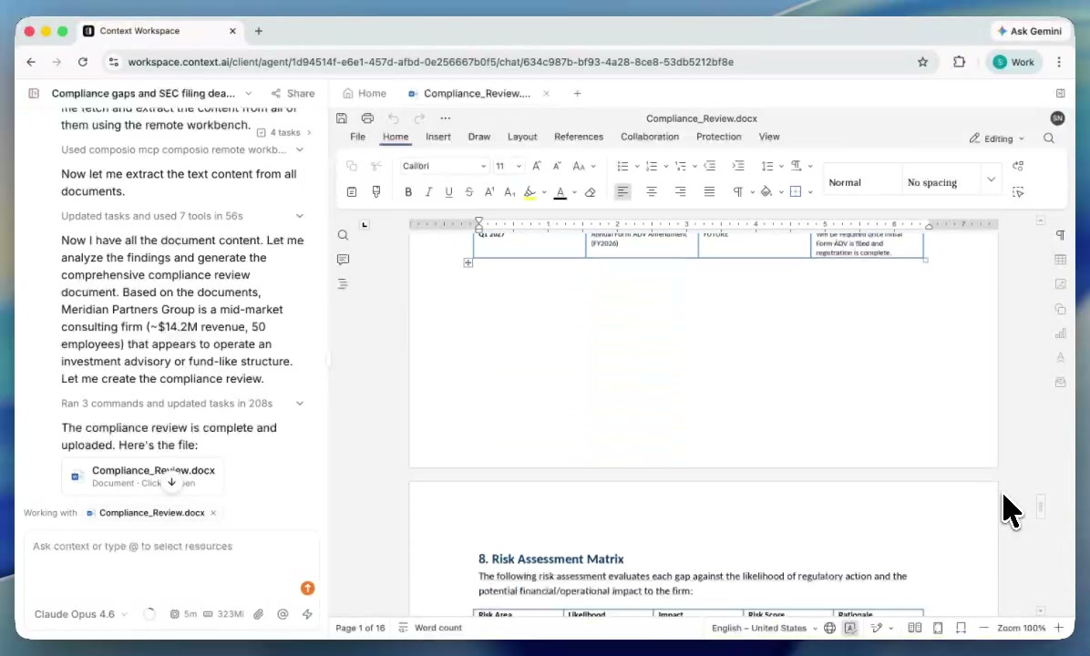Open the File menu tab

pyautogui.click(x=358, y=137)
